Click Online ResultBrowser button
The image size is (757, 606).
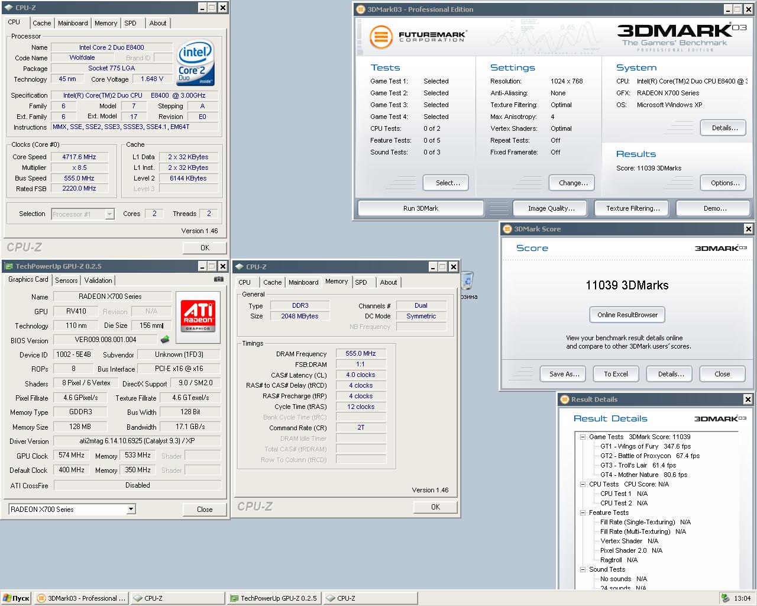point(627,315)
